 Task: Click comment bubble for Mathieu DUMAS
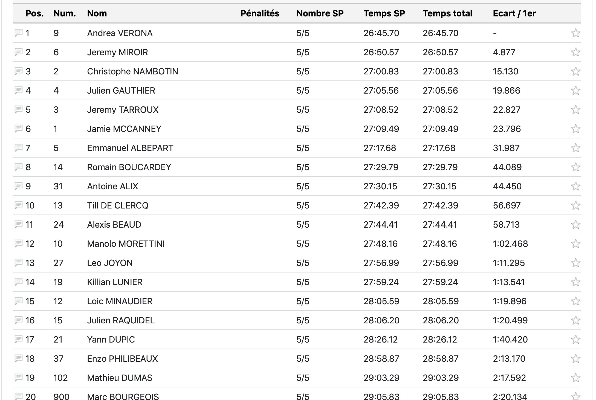[x=18, y=378]
